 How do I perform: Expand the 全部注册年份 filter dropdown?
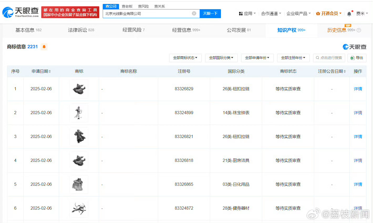pyautogui.click(x=293, y=58)
